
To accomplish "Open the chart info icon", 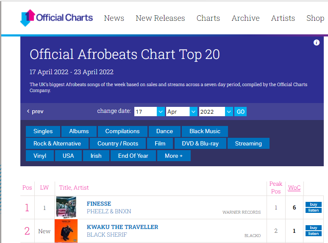I will pos(316,43).
